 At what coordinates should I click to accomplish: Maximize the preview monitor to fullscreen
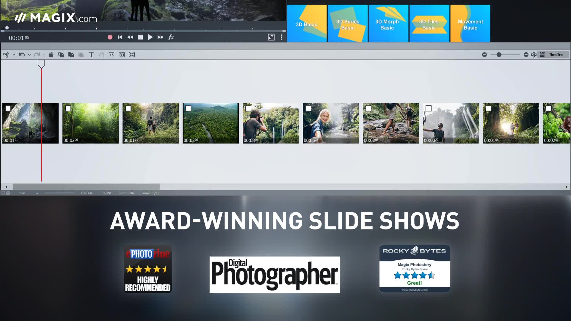tap(271, 37)
